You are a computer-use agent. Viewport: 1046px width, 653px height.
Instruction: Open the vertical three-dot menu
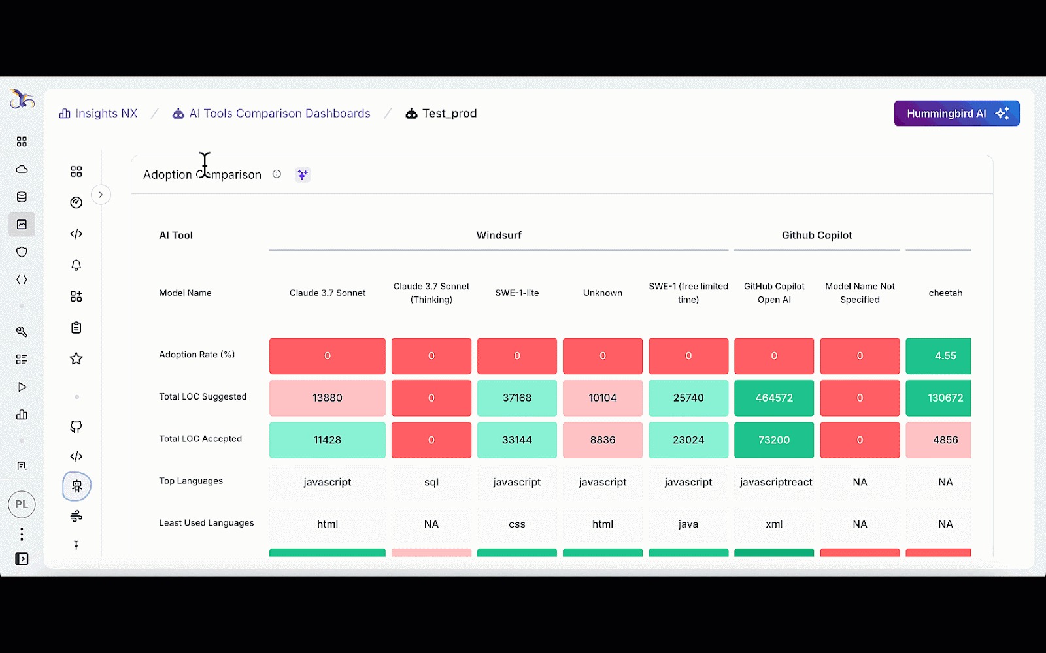(x=22, y=534)
